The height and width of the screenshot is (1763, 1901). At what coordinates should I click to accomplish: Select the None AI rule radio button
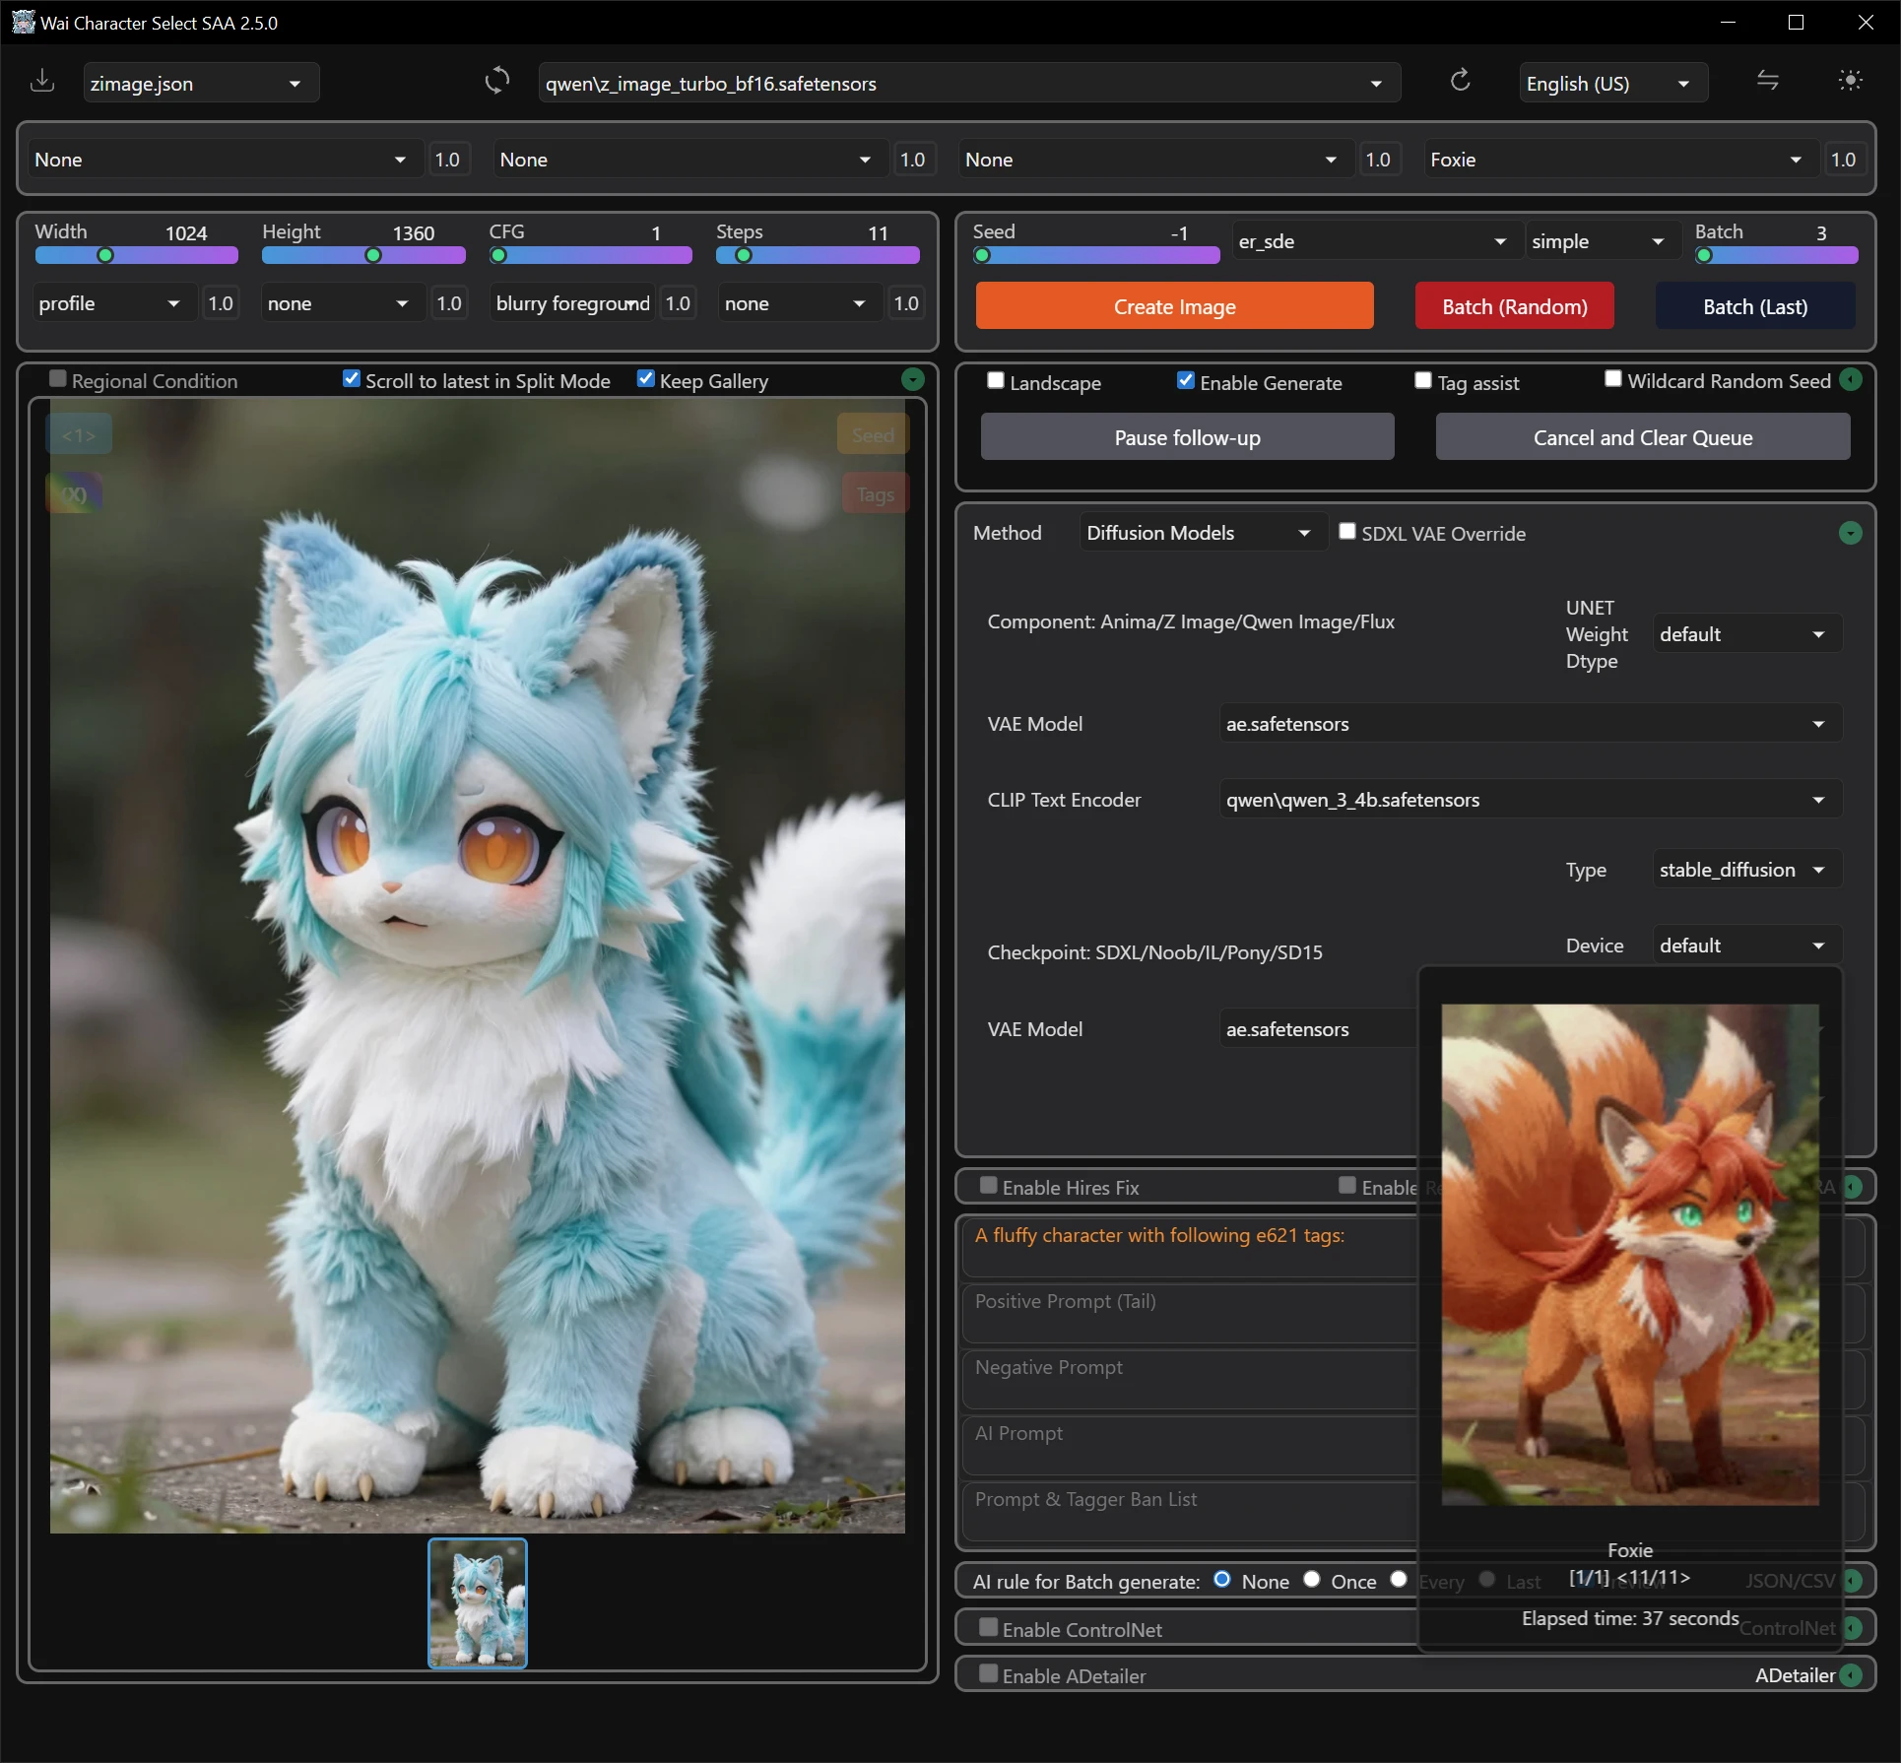point(1222,1580)
